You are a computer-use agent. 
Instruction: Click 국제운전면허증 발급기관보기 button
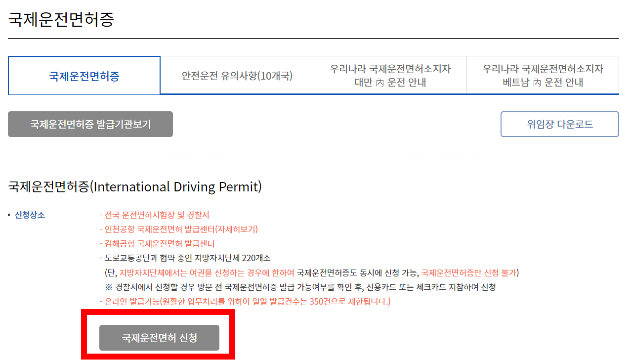90,124
